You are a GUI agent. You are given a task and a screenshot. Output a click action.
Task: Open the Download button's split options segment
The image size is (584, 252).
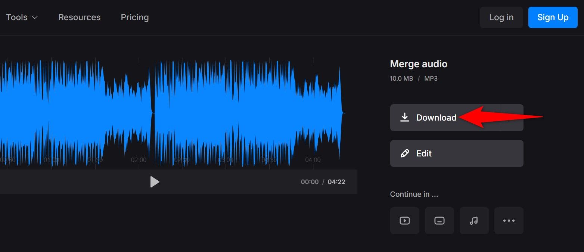point(512,118)
